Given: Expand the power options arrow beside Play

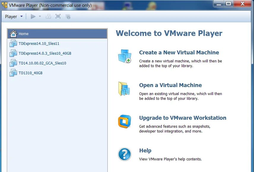Looking at the screenshot, I should pos(40,16).
